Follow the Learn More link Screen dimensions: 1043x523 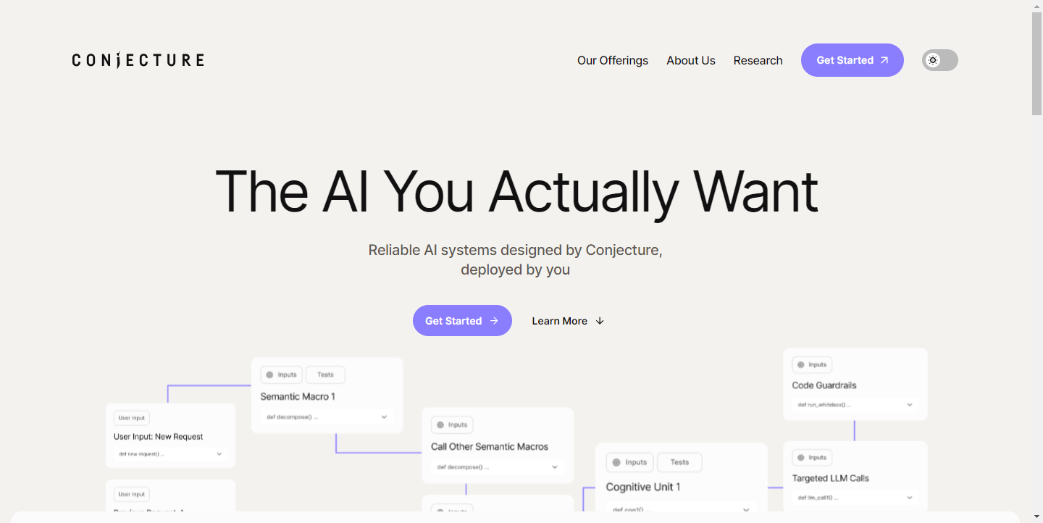point(568,321)
